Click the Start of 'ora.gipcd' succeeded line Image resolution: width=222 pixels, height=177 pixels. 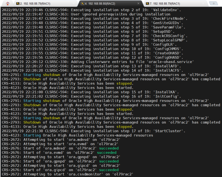click(60, 170)
